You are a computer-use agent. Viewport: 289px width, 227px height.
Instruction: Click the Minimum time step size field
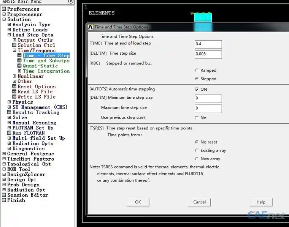click(208, 99)
